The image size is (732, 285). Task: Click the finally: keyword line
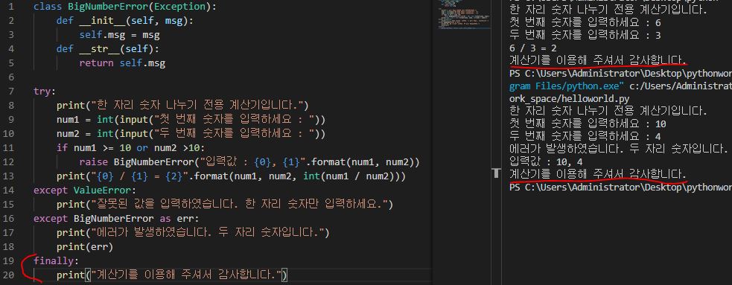tap(57, 260)
